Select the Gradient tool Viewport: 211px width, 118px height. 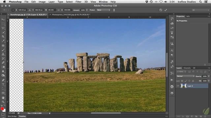(3, 67)
